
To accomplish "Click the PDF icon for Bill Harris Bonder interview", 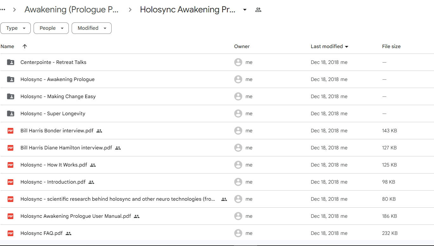I will [10, 131].
